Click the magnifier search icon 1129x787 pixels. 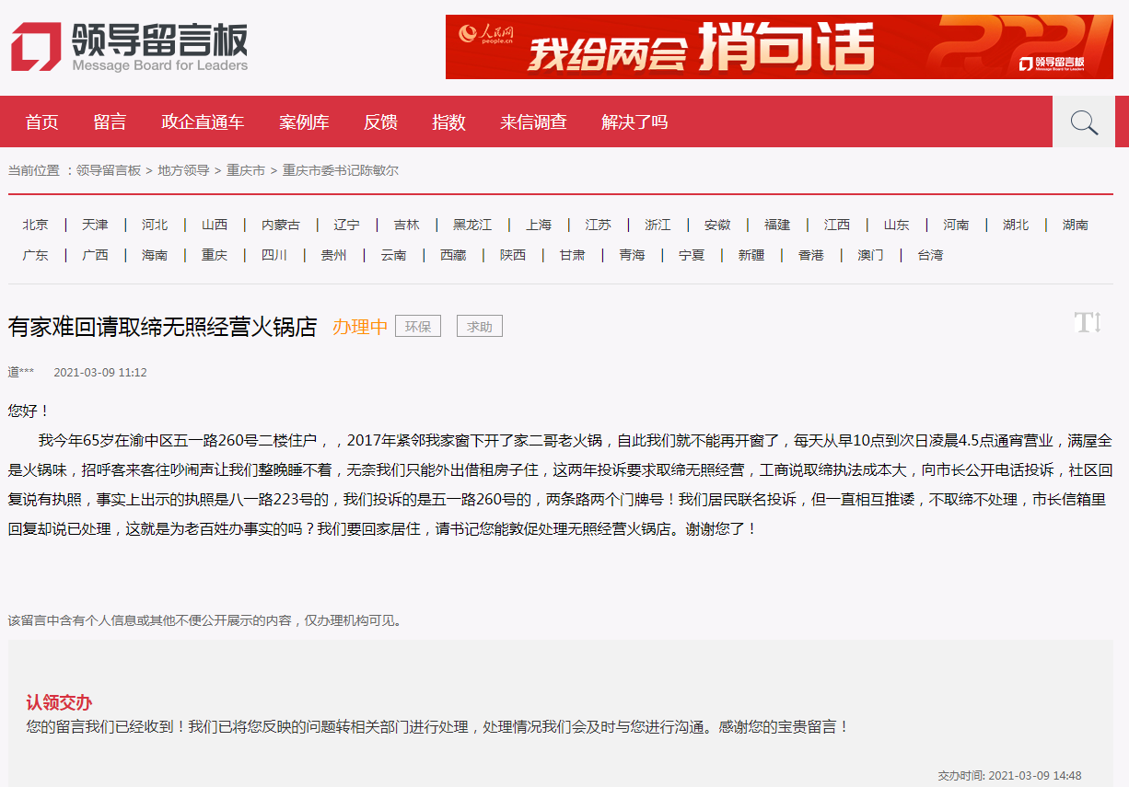[1084, 122]
